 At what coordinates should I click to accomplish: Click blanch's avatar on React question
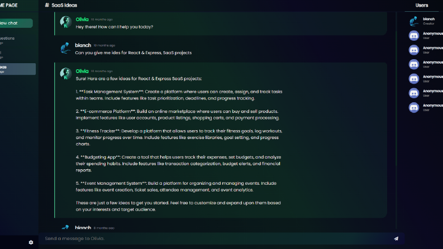point(65,48)
